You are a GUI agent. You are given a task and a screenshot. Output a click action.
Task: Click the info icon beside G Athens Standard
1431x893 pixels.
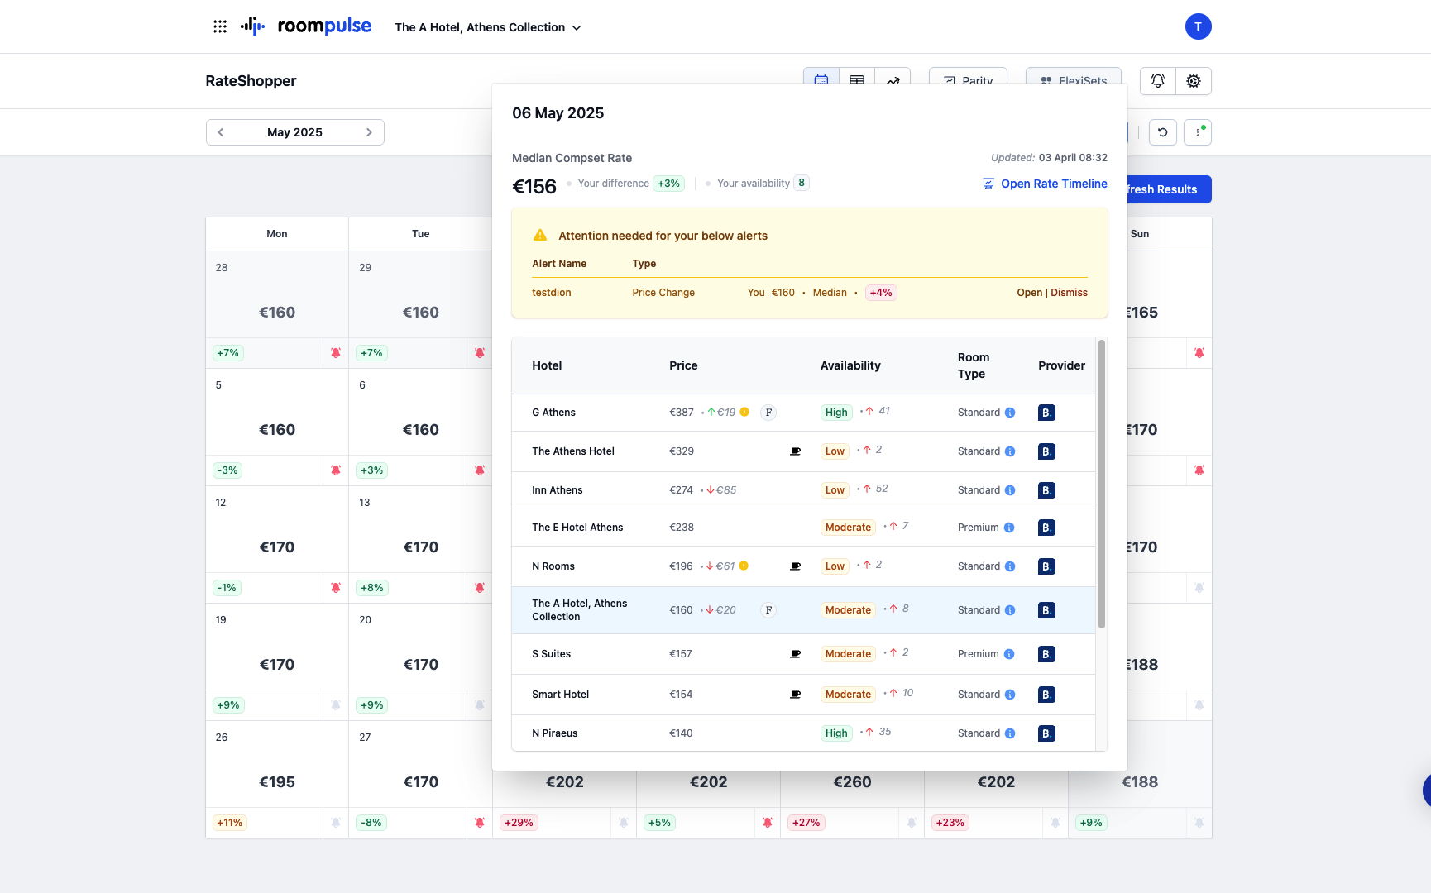click(1010, 413)
